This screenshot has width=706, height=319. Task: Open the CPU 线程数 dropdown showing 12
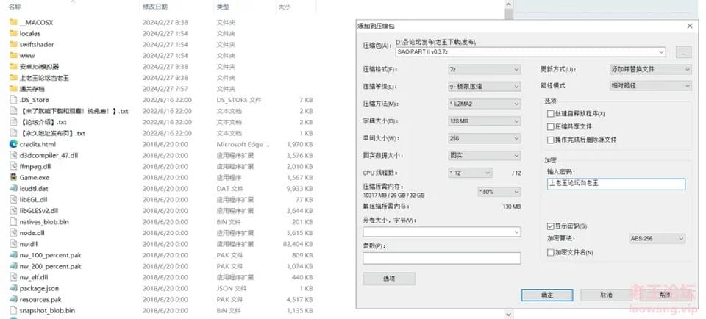coord(470,173)
